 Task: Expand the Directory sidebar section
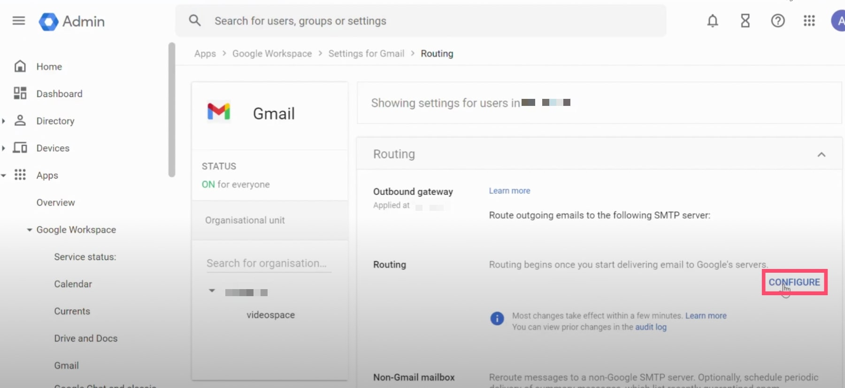click(3, 121)
